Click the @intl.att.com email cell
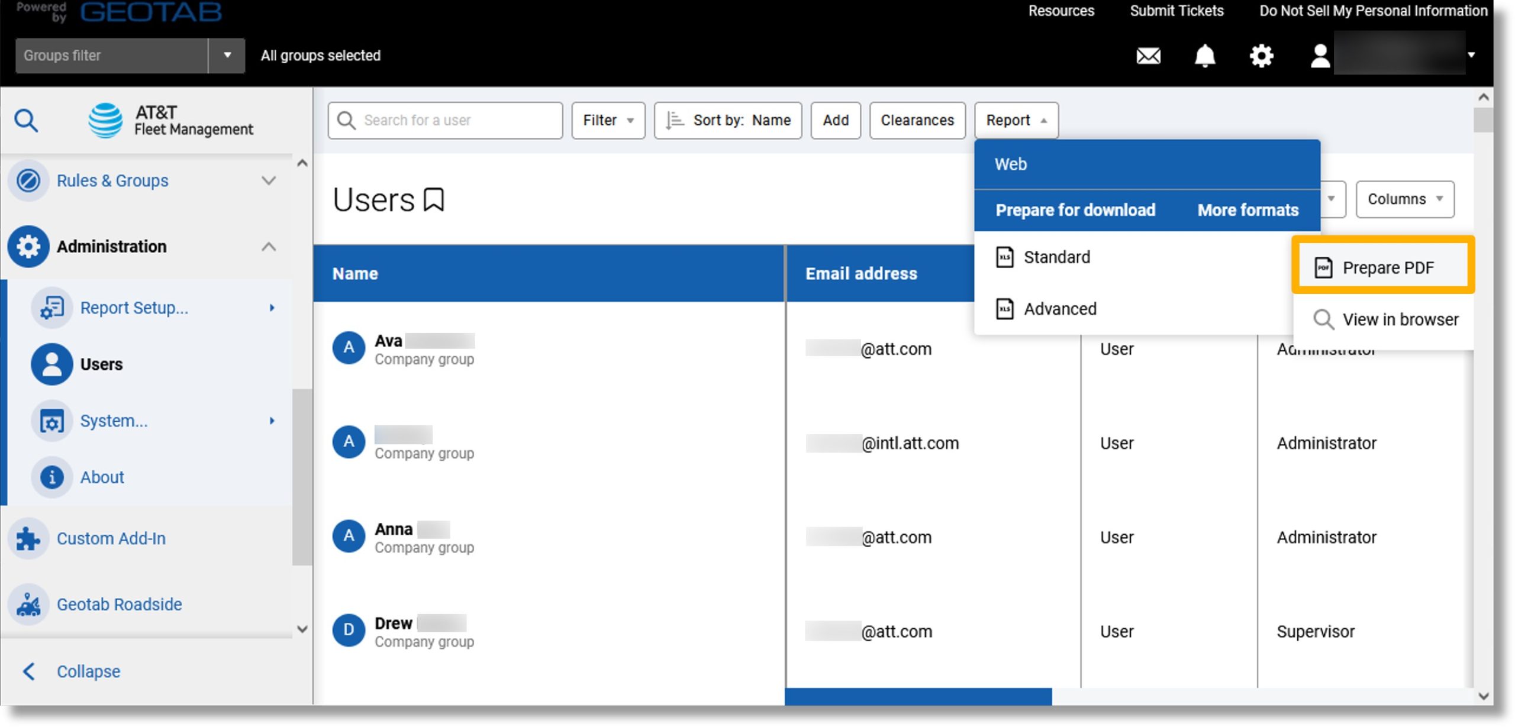The image size is (1515, 727). tap(882, 443)
